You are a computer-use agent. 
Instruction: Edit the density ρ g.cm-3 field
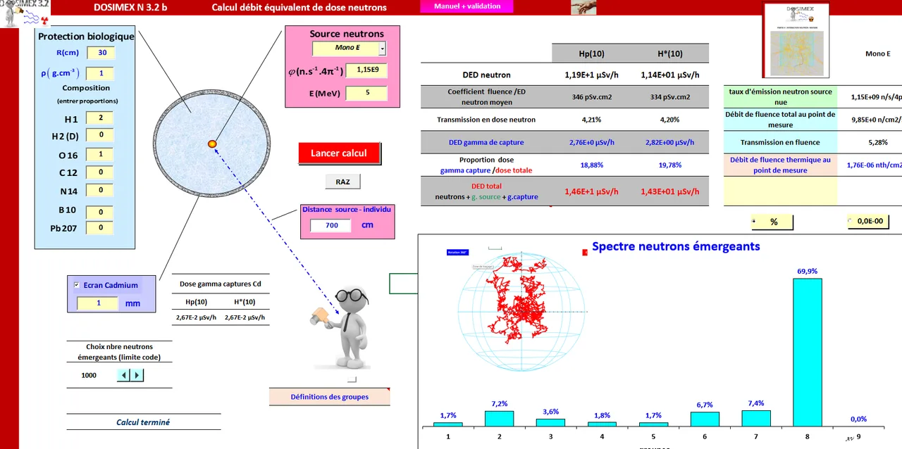click(101, 73)
